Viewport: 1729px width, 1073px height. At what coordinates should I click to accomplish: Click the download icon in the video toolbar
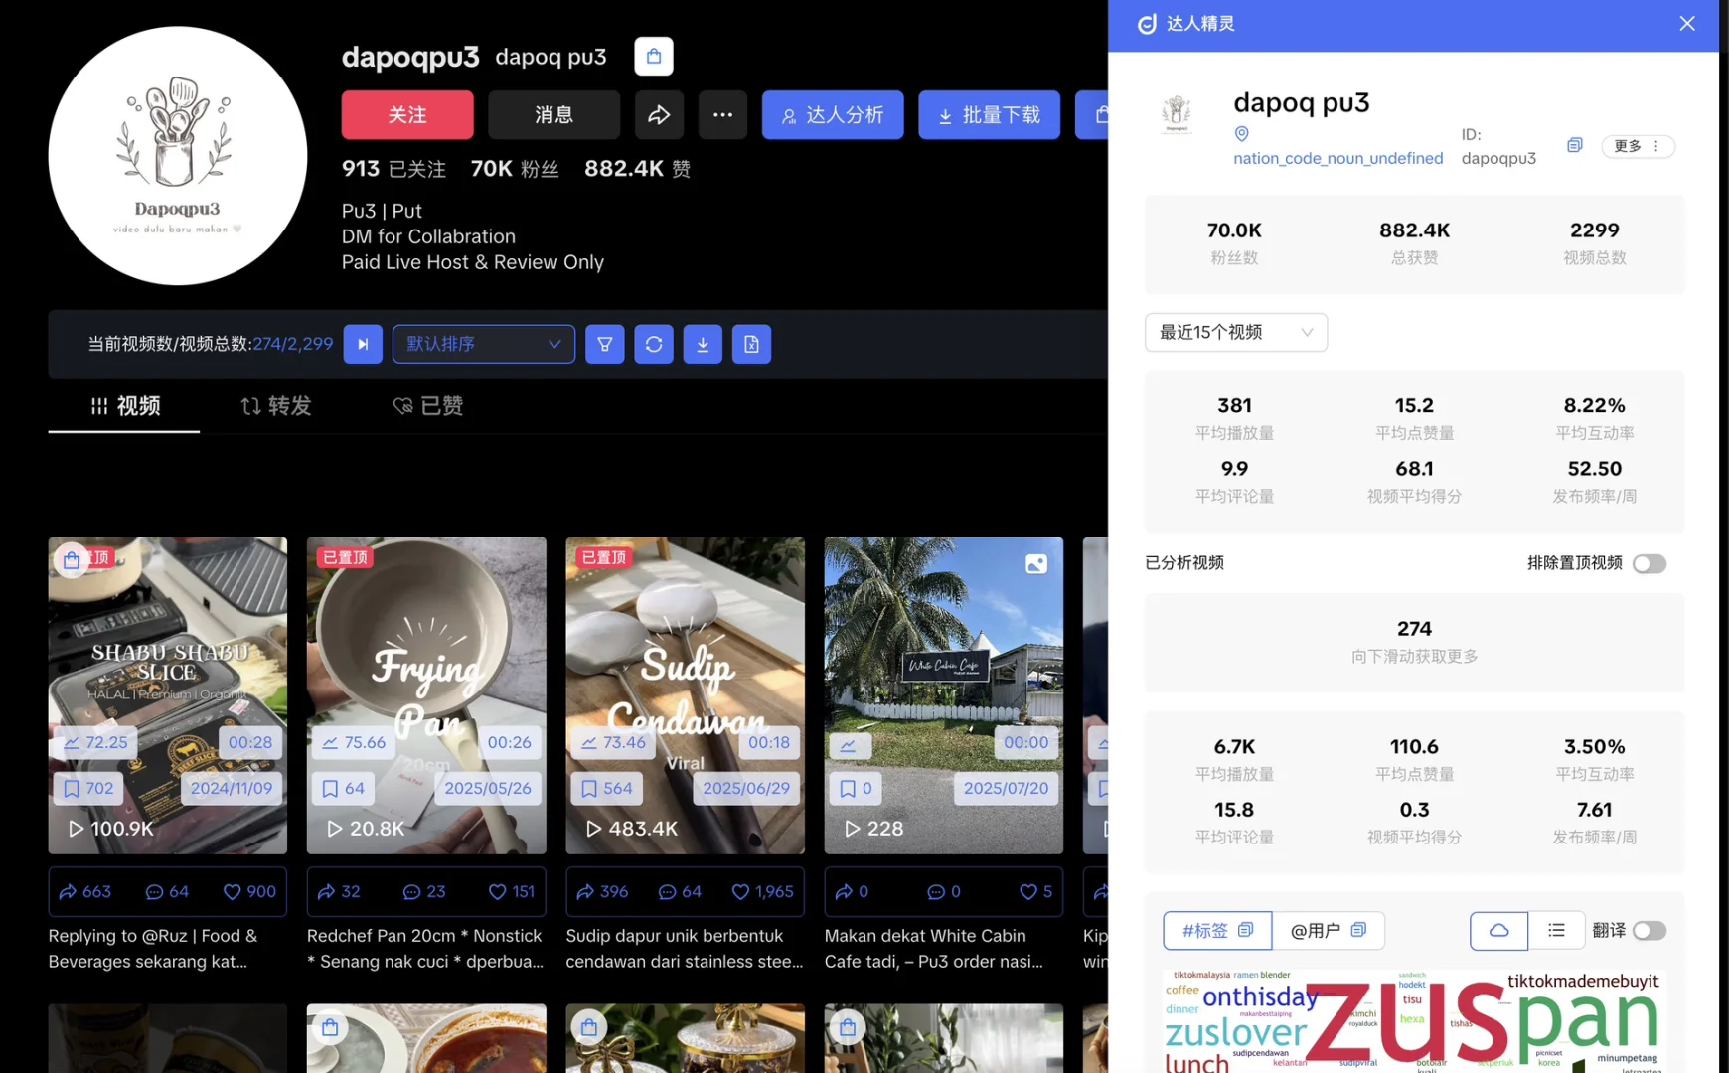703,344
